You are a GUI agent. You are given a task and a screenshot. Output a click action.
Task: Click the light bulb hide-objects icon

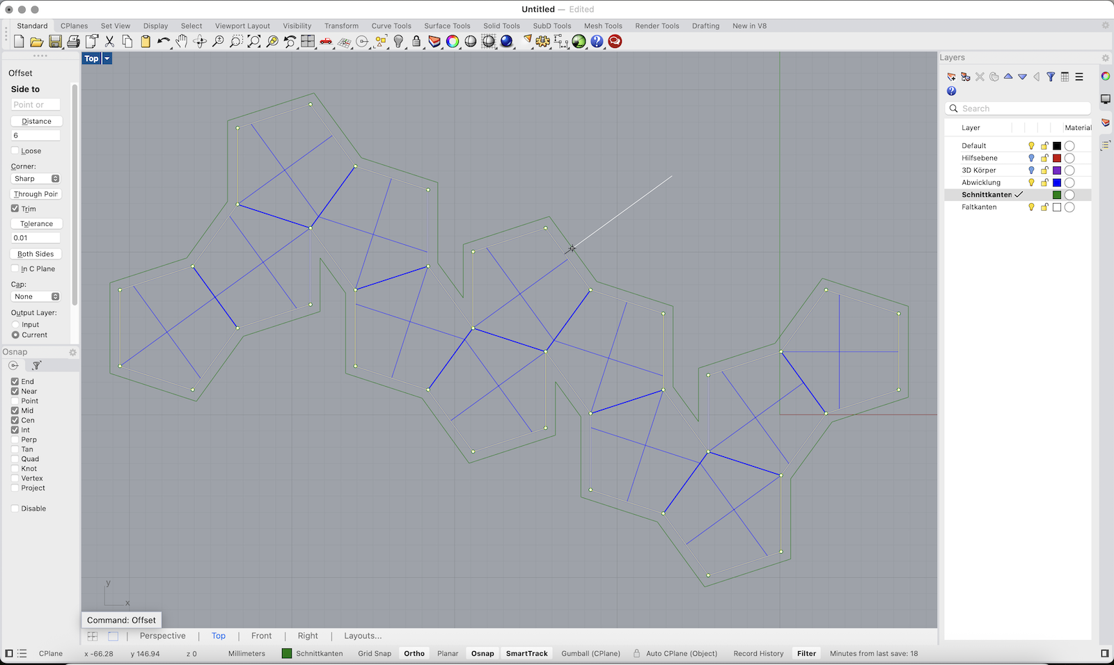coord(398,42)
